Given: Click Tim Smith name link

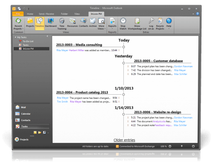Looking at the screenshot, I should pos(63,101).
